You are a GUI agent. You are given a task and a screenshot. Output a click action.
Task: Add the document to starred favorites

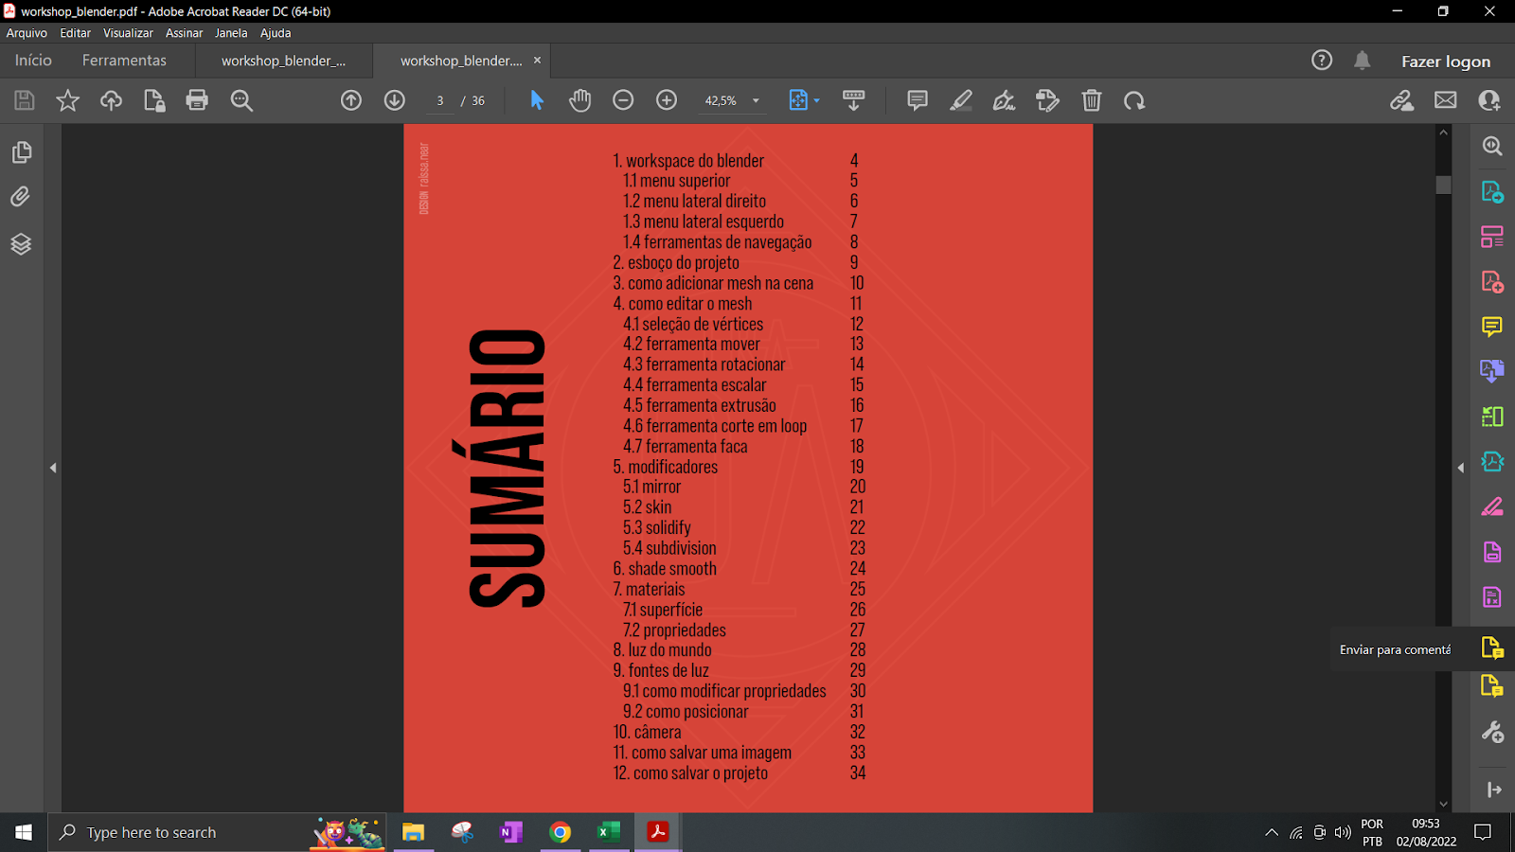coord(67,100)
